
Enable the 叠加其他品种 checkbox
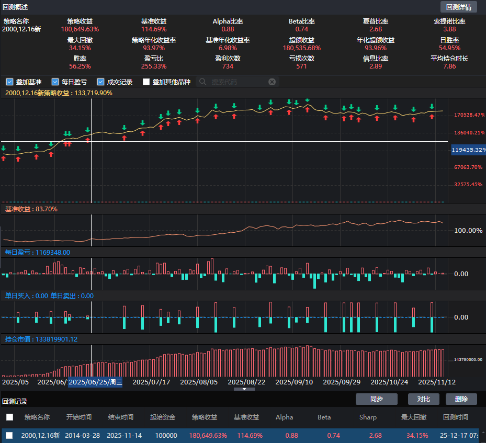tap(146, 82)
